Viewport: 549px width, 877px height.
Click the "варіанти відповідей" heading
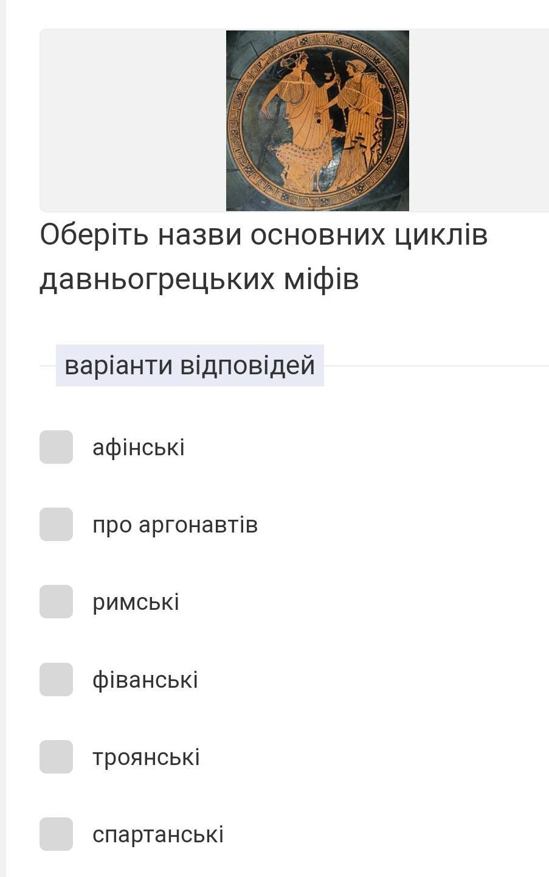tap(190, 366)
